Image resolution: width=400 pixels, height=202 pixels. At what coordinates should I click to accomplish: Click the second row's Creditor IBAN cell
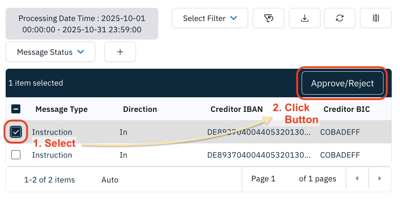pos(259,155)
